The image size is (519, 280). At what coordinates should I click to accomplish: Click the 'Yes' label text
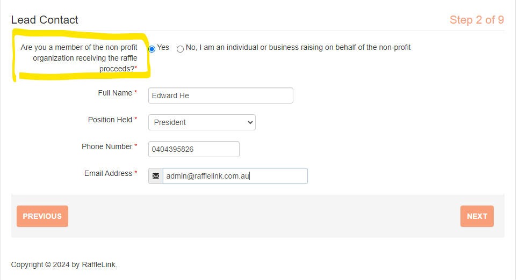click(x=163, y=48)
